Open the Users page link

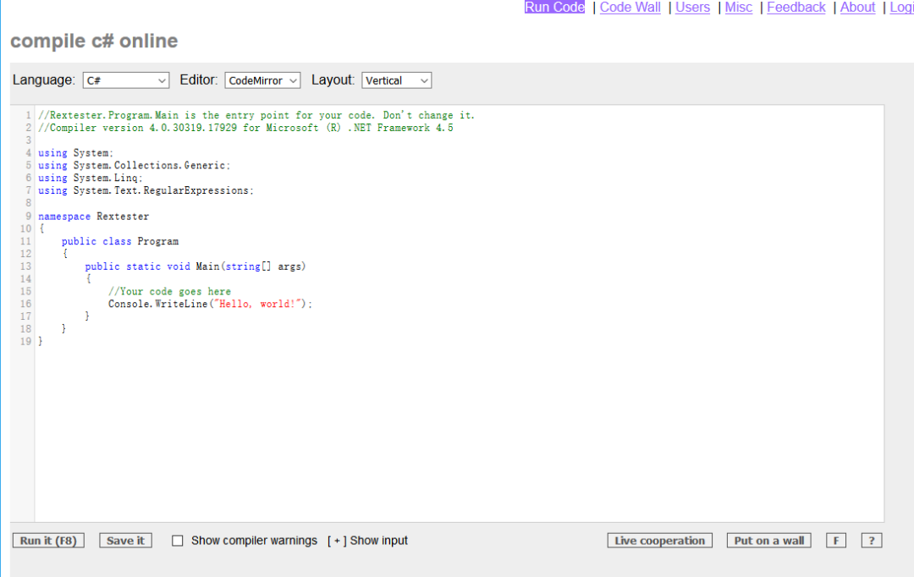[x=692, y=8]
